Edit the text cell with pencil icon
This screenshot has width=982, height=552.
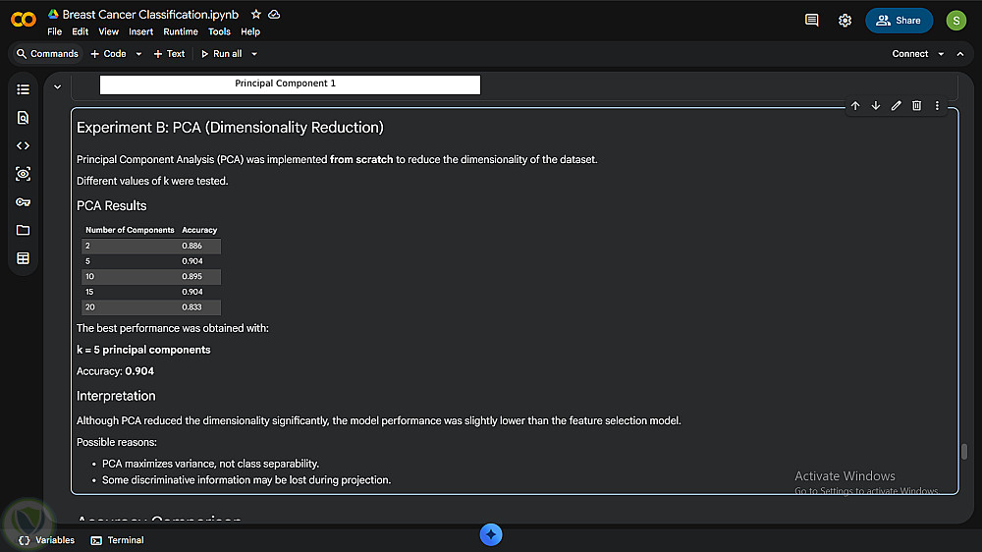[896, 106]
